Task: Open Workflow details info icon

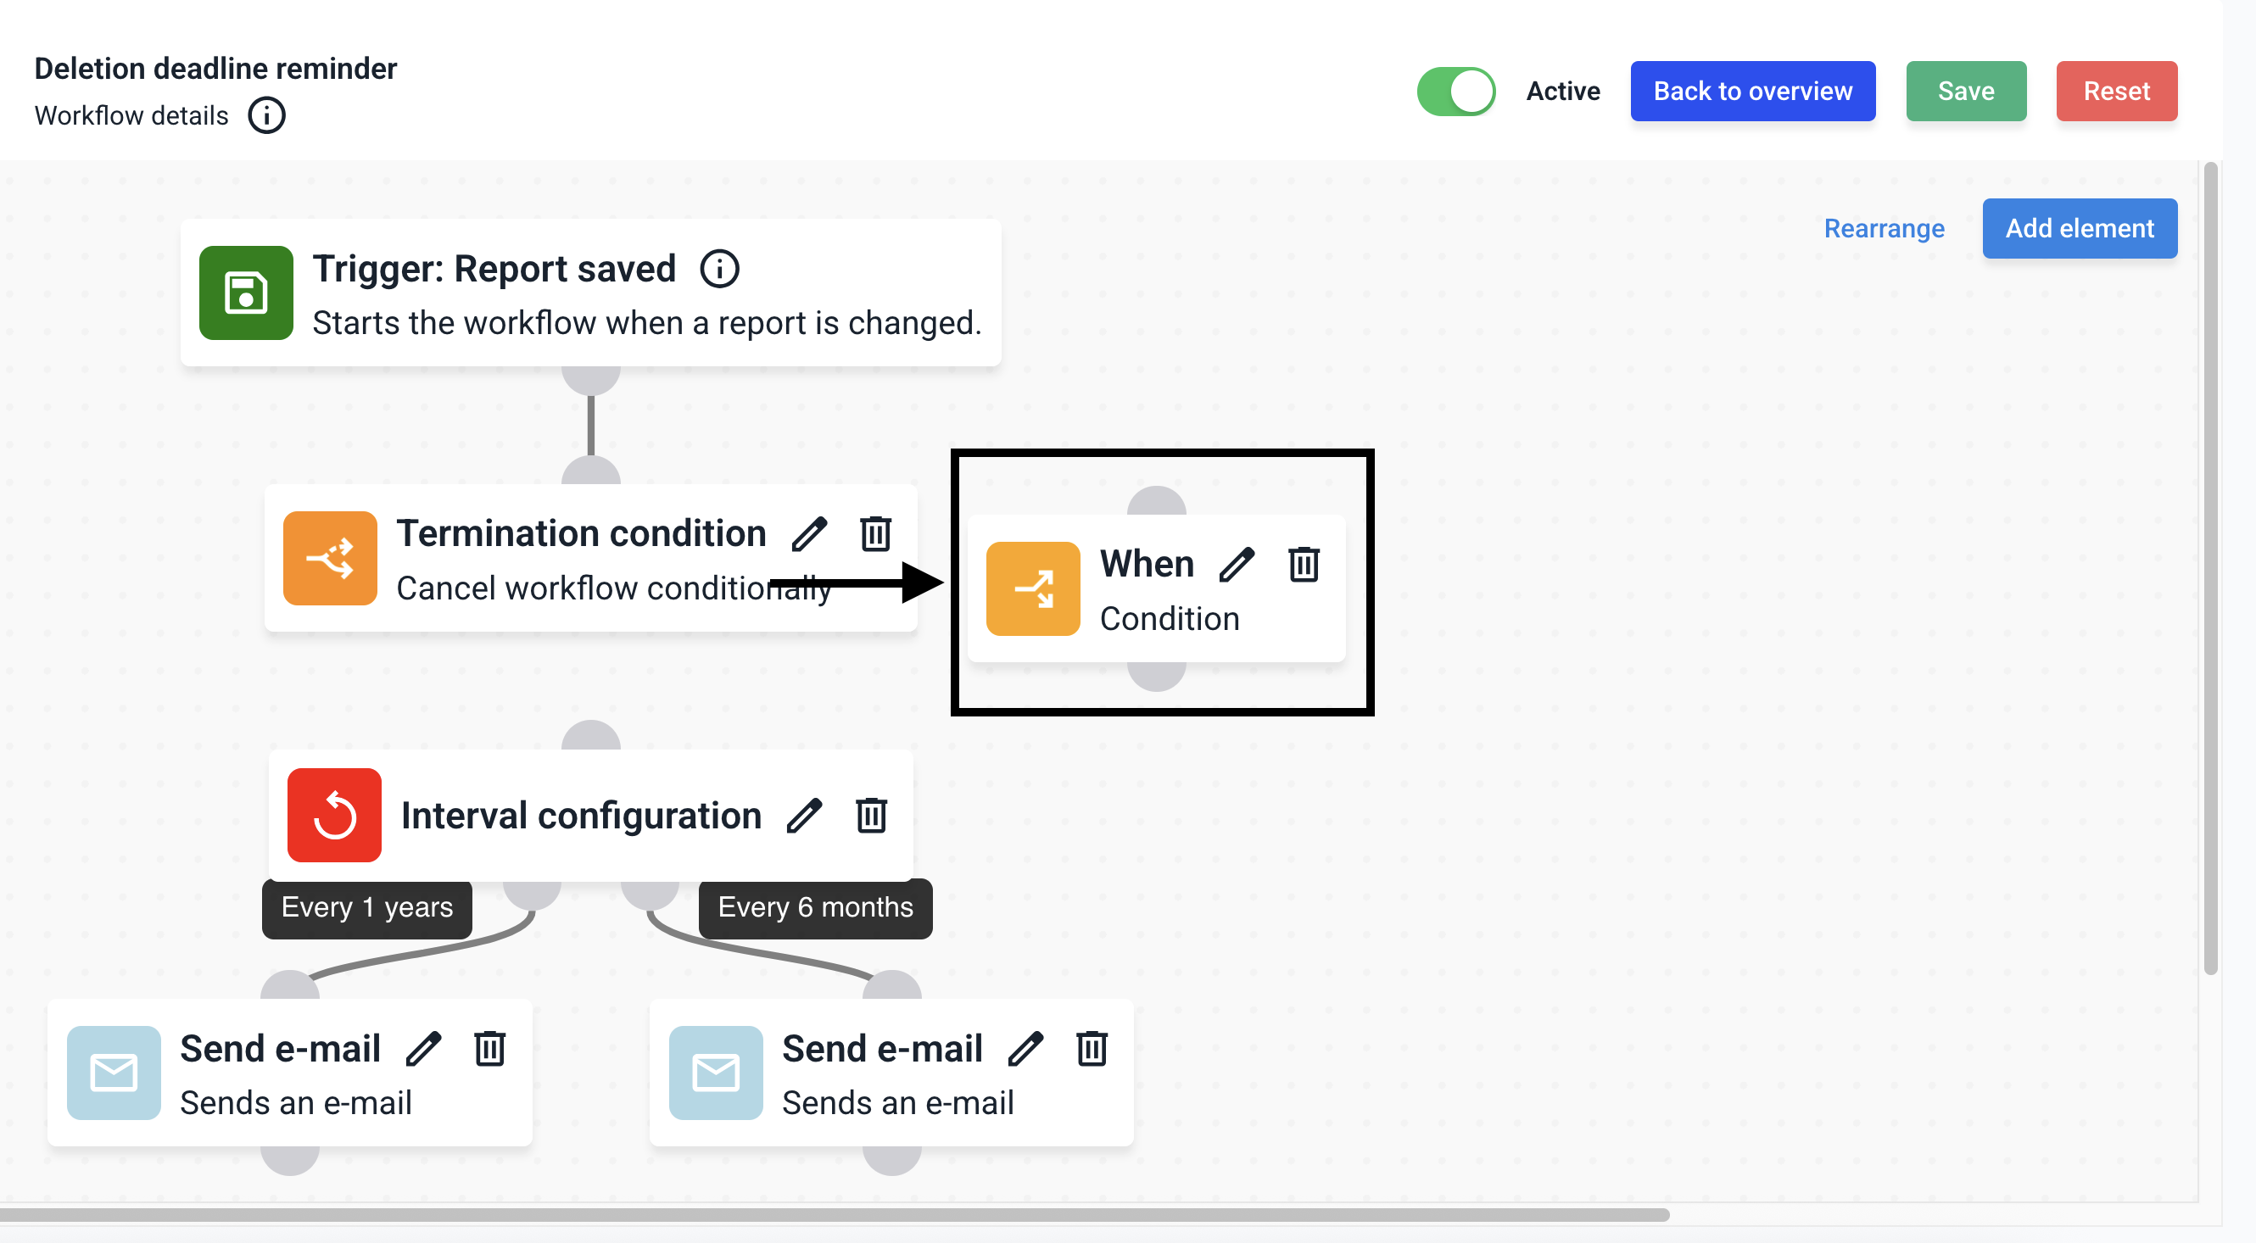Action: point(266,115)
